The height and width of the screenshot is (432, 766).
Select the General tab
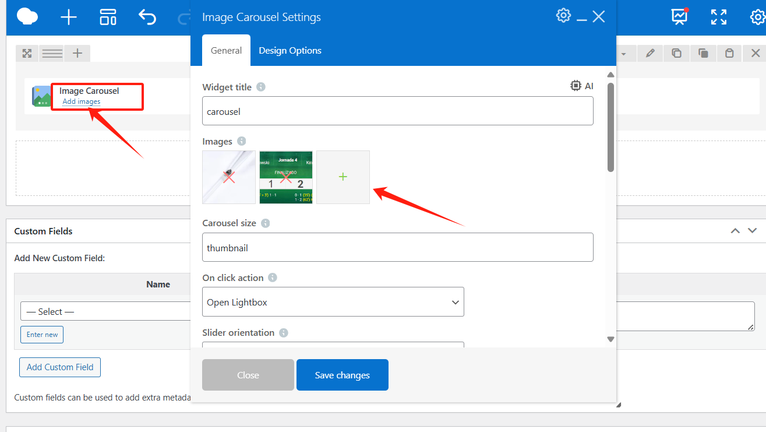pos(226,51)
